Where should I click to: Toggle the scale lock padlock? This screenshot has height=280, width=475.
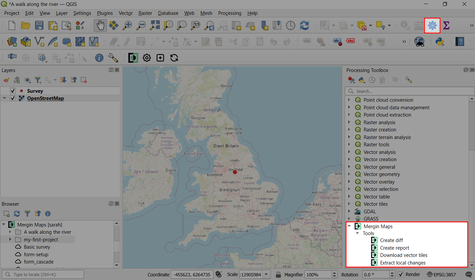coord(278,274)
